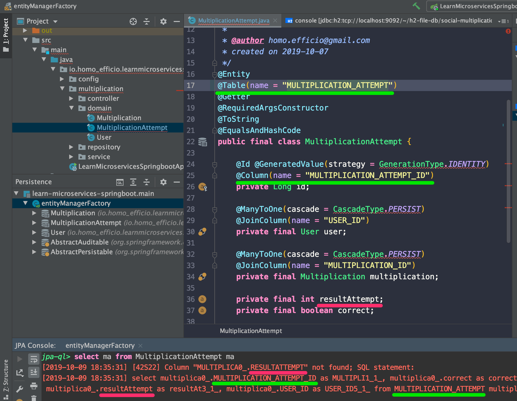Toggle code fold marker at line 24
This screenshot has height=401, width=517.
tap(215, 165)
